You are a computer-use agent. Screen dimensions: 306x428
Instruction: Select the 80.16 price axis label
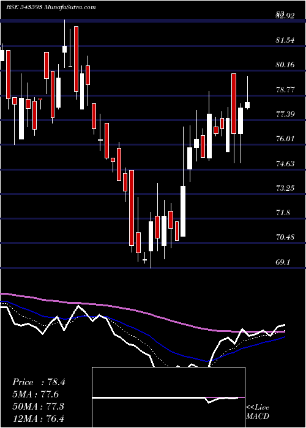285,65
